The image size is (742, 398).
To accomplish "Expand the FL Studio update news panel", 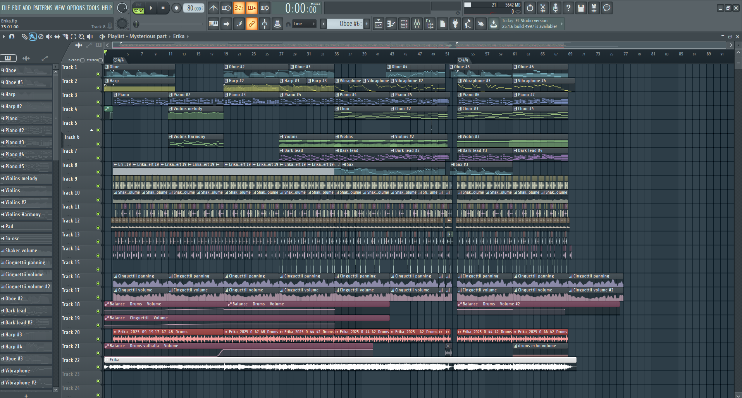I will pos(561,24).
